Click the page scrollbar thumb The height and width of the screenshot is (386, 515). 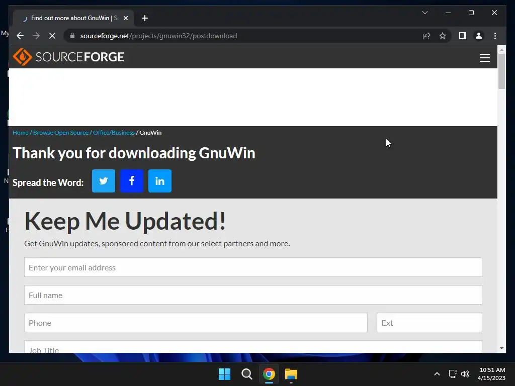point(501,71)
